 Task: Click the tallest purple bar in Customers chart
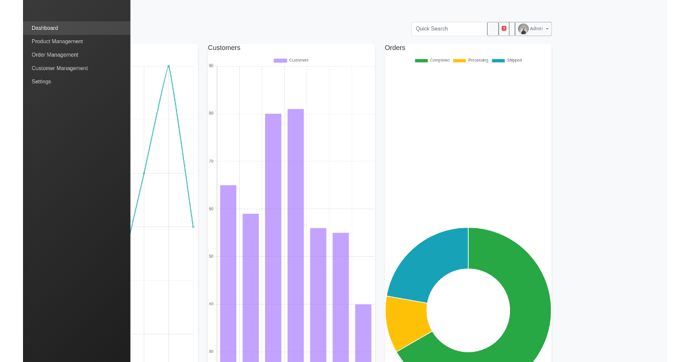click(294, 230)
